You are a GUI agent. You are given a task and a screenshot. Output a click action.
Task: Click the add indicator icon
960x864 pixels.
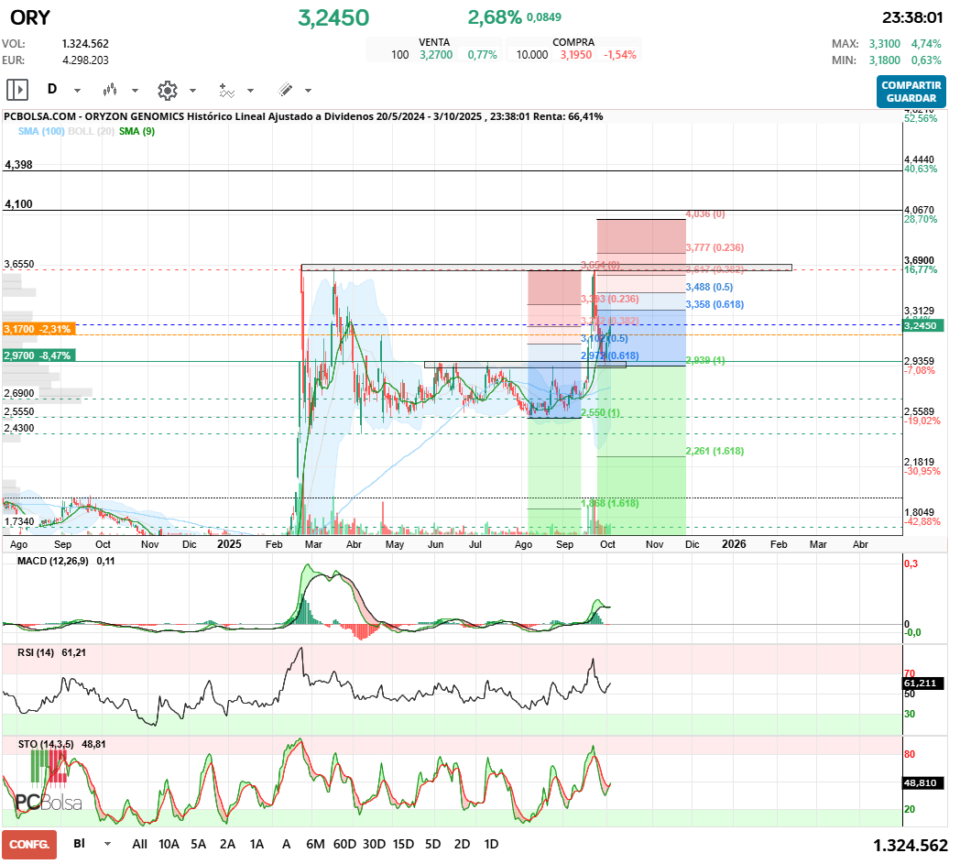pos(226,90)
